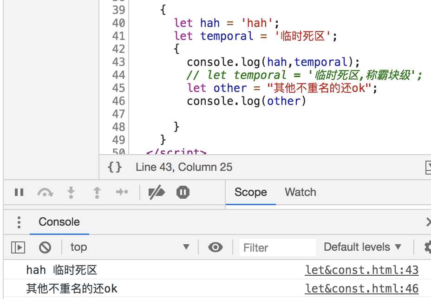Switch to the Scope tab
This screenshot has width=431, height=299.
click(251, 192)
